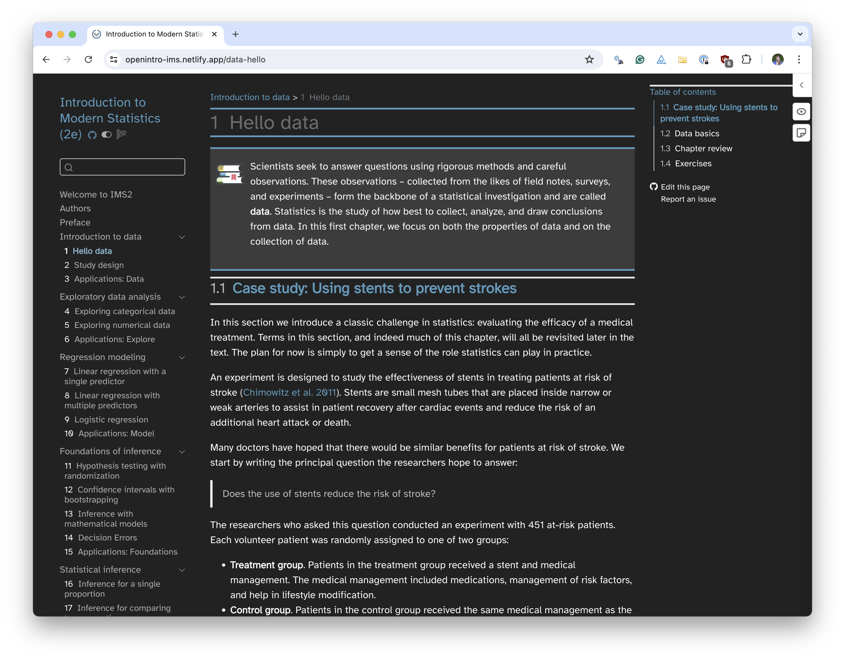
Task: Collapse the 'Introduction to data' section chevron
Action: [x=182, y=237]
